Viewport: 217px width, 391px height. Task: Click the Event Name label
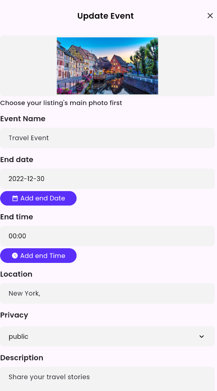point(23,119)
